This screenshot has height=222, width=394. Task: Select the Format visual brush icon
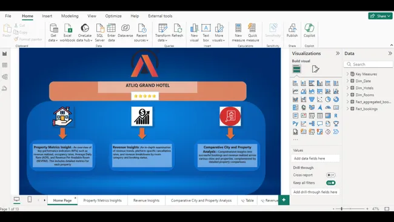(x=315, y=69)
